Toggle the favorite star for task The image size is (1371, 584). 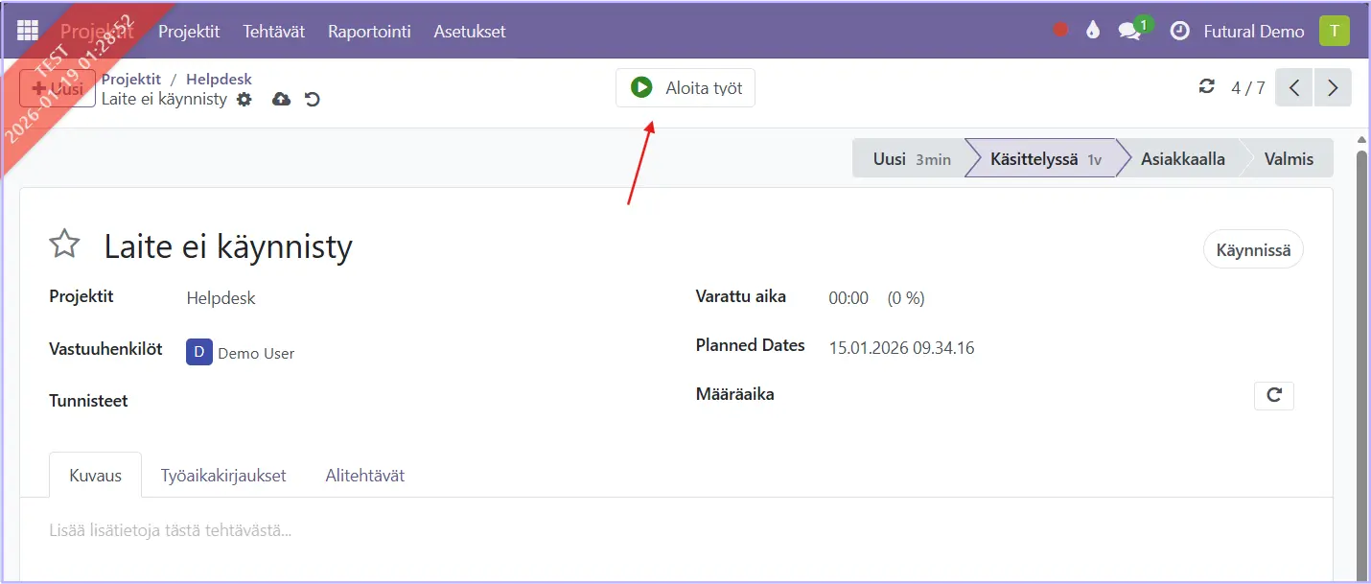(x=64, y=245)
